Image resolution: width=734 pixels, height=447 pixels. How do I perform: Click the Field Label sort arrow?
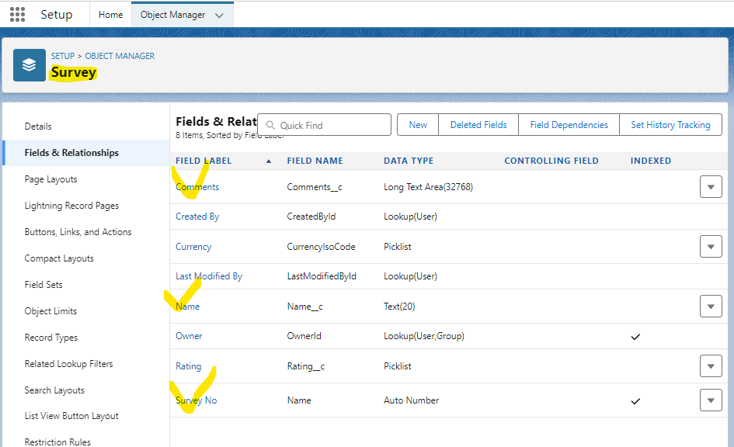pos(269,161)
